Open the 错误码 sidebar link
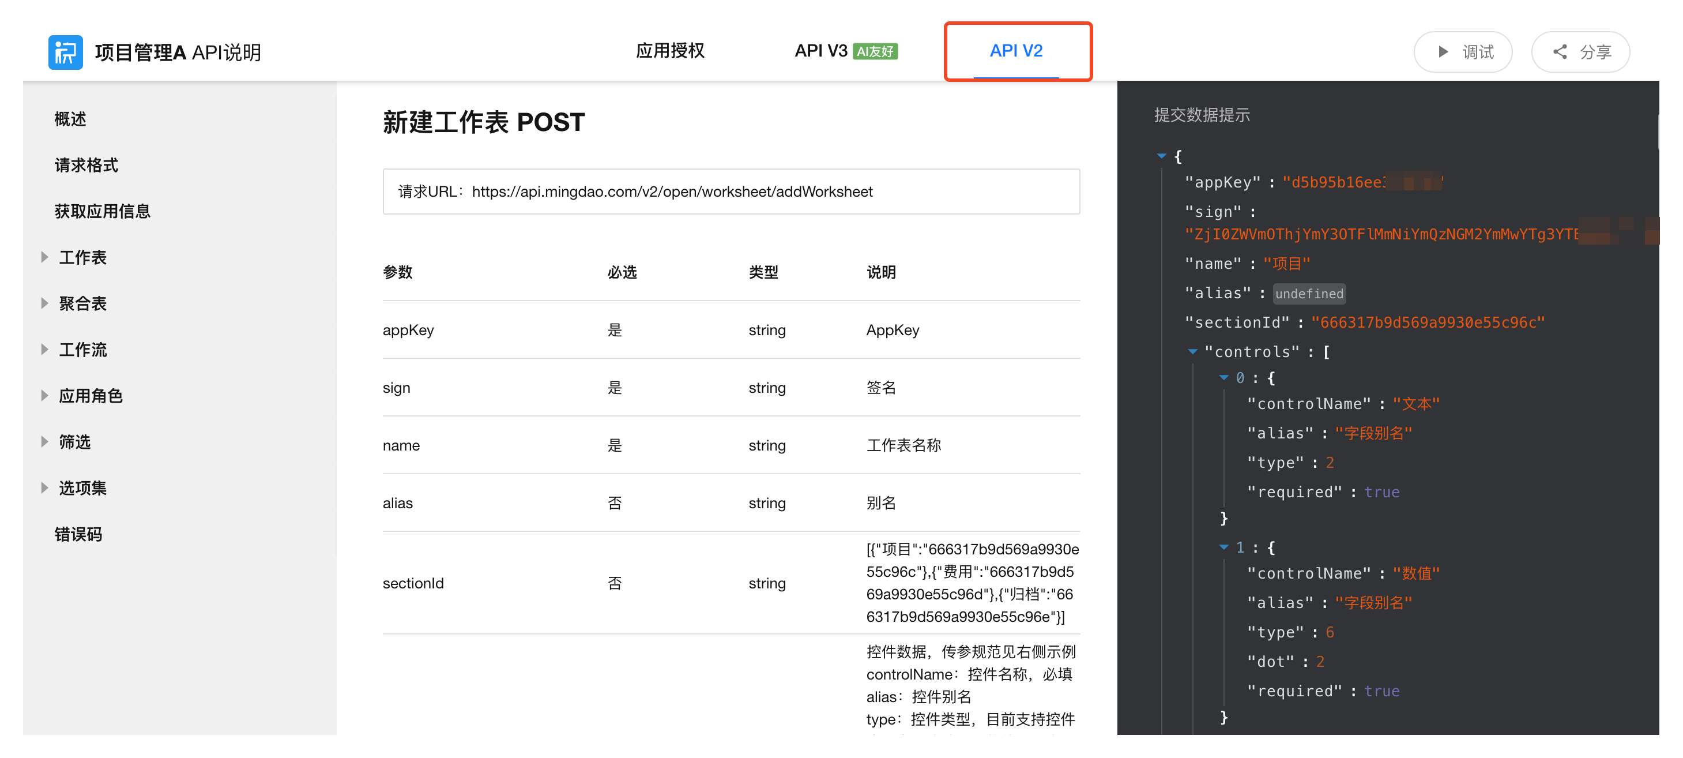 point(78,534)
